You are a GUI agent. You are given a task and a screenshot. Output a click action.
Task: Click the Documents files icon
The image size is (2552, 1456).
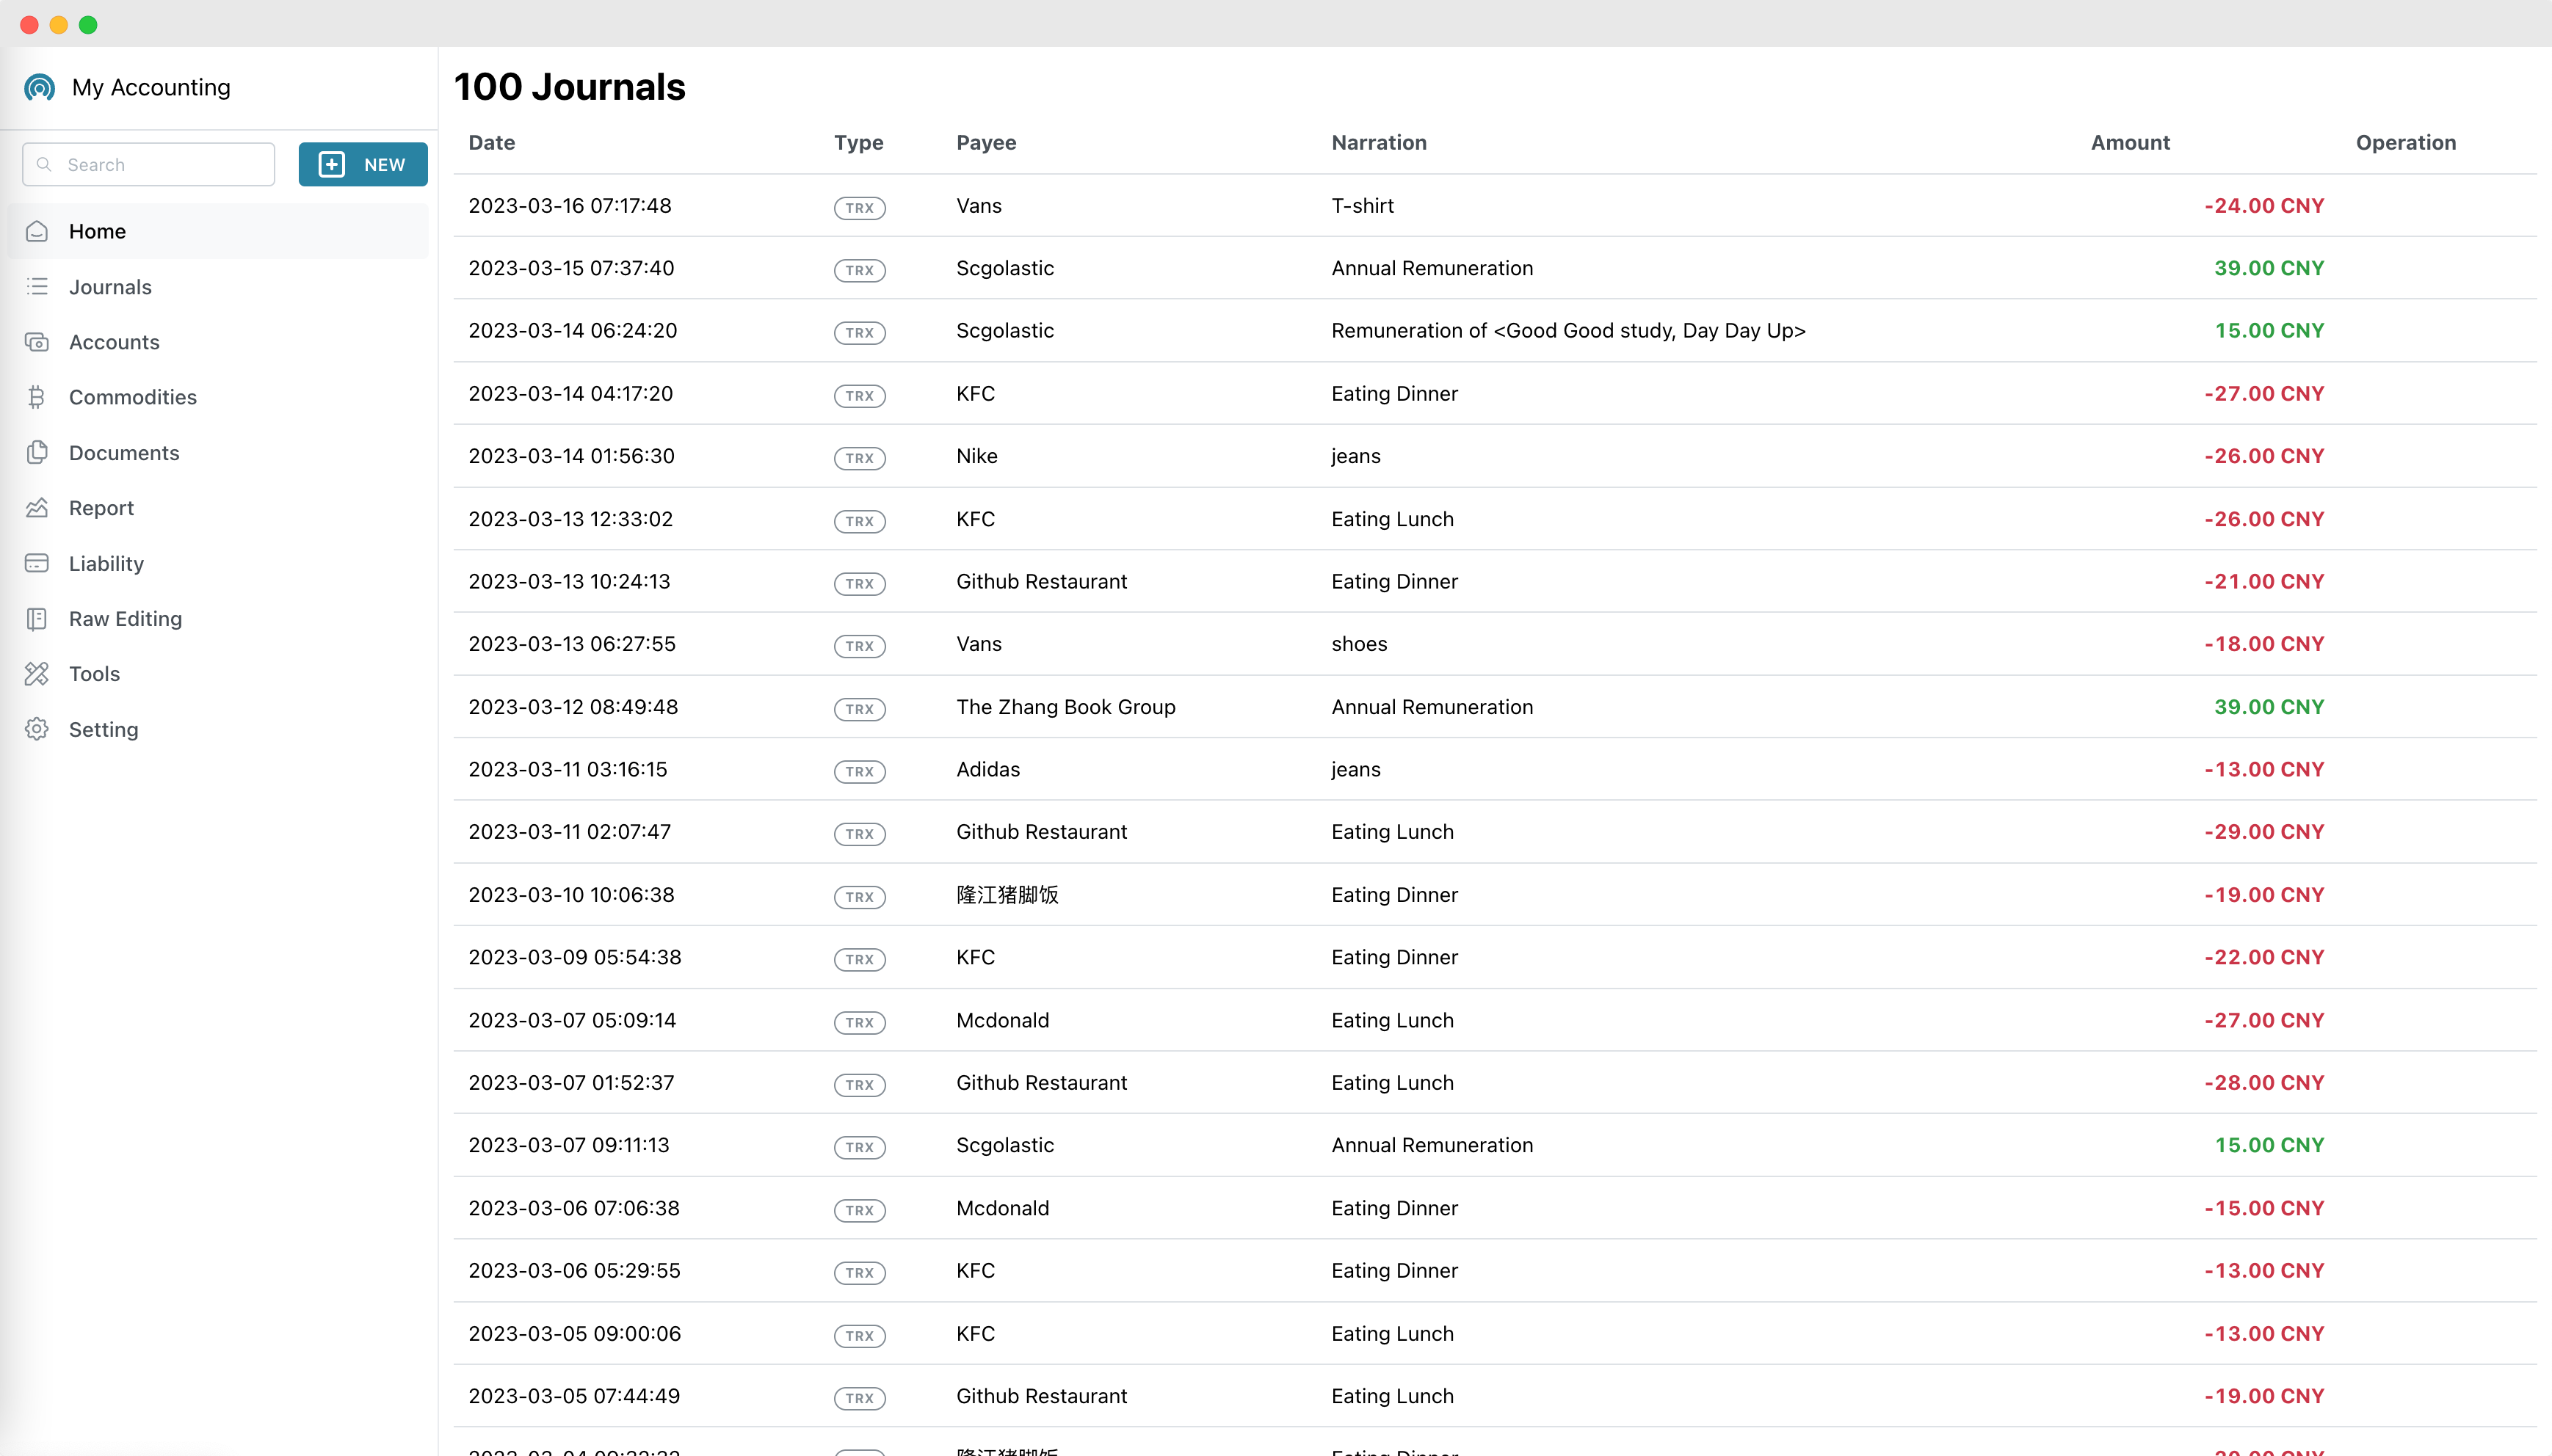pyautogui.click(x=37, y=453)
